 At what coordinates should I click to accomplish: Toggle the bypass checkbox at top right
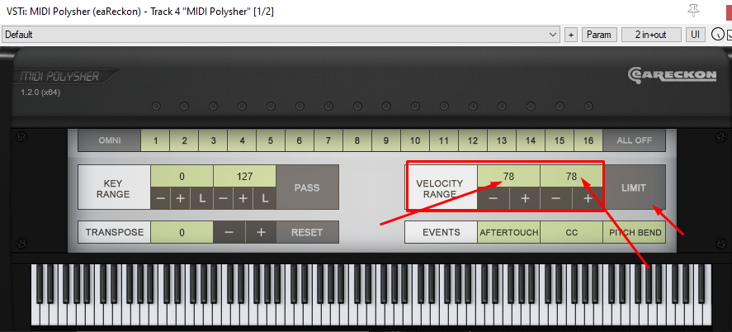729,35
